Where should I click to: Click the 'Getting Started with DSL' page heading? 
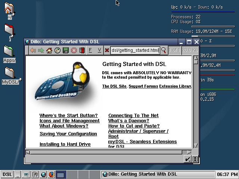tap(134, 64)
